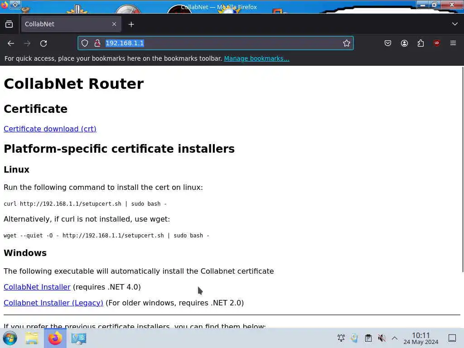Open the file manager taskbar icon

32,338
